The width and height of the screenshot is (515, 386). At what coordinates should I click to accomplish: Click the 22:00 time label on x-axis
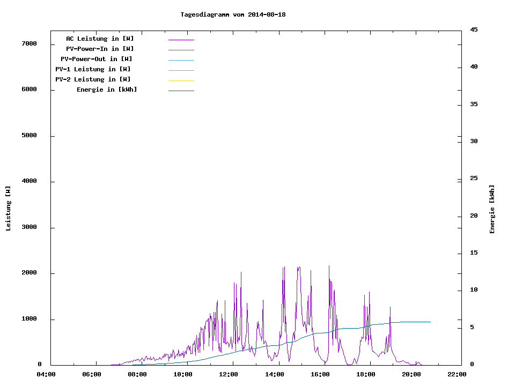coord(457,374)
